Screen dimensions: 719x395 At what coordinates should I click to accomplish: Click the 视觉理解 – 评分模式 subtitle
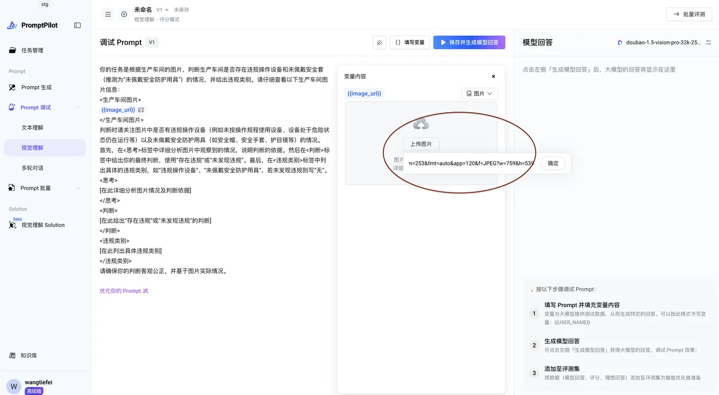[x=157, y=20]
